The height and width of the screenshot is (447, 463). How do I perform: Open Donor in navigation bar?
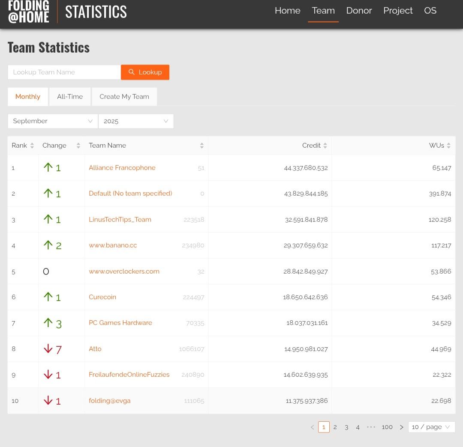(359, 11)
